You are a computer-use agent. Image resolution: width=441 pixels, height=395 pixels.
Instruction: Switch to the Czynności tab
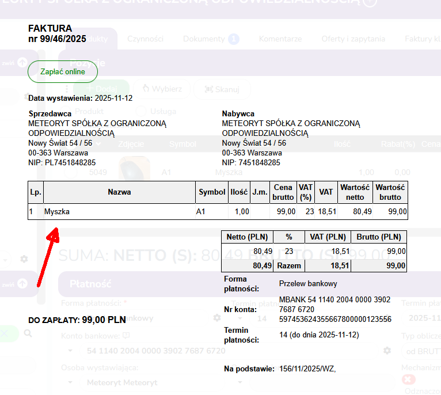click(145, 39)
